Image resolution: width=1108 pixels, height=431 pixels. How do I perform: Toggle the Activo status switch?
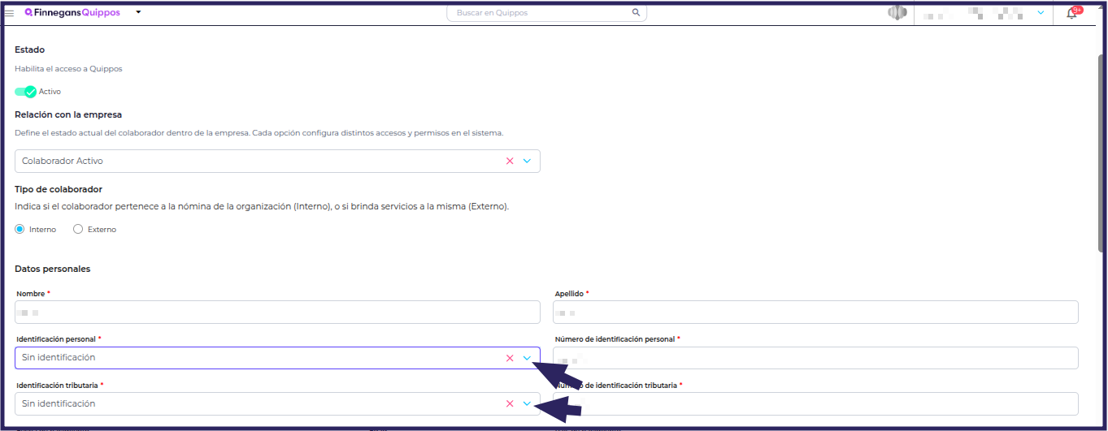tap(26, 92)
